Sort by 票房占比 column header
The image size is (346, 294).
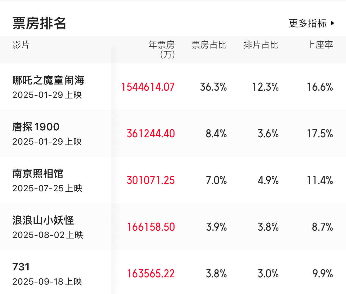pos(209,45)
